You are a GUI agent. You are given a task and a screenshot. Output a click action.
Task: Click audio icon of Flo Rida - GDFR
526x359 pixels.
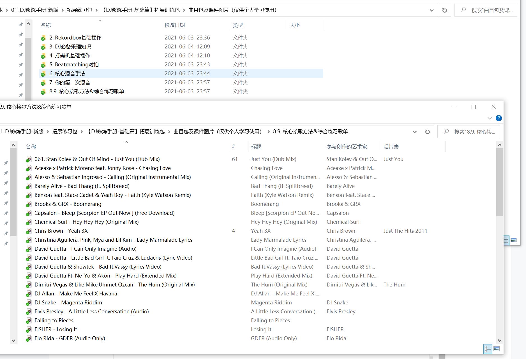(28, 339)
